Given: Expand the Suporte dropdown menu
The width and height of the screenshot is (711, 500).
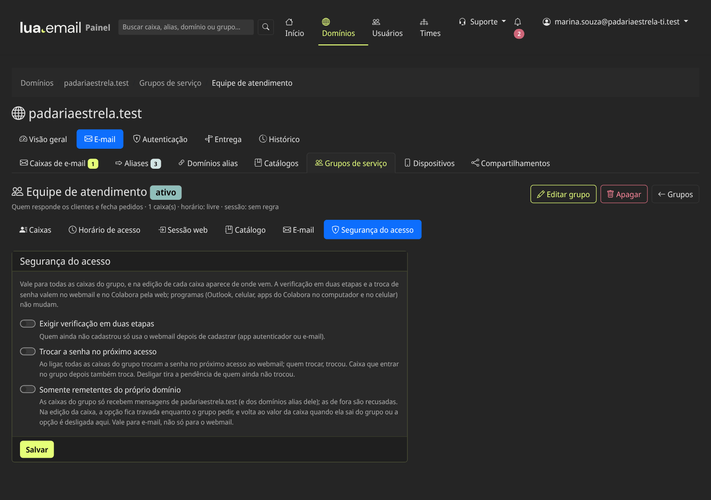Looking at the screenshot, I should coord(483,22).
